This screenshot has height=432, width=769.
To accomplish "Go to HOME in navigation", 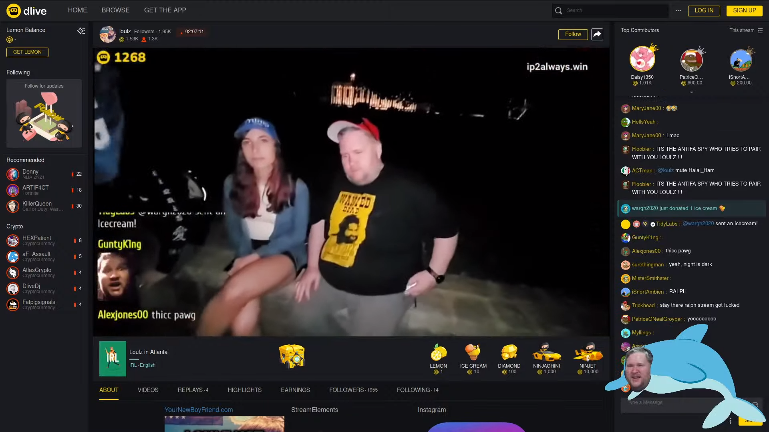I will click(x=77, y=10).
